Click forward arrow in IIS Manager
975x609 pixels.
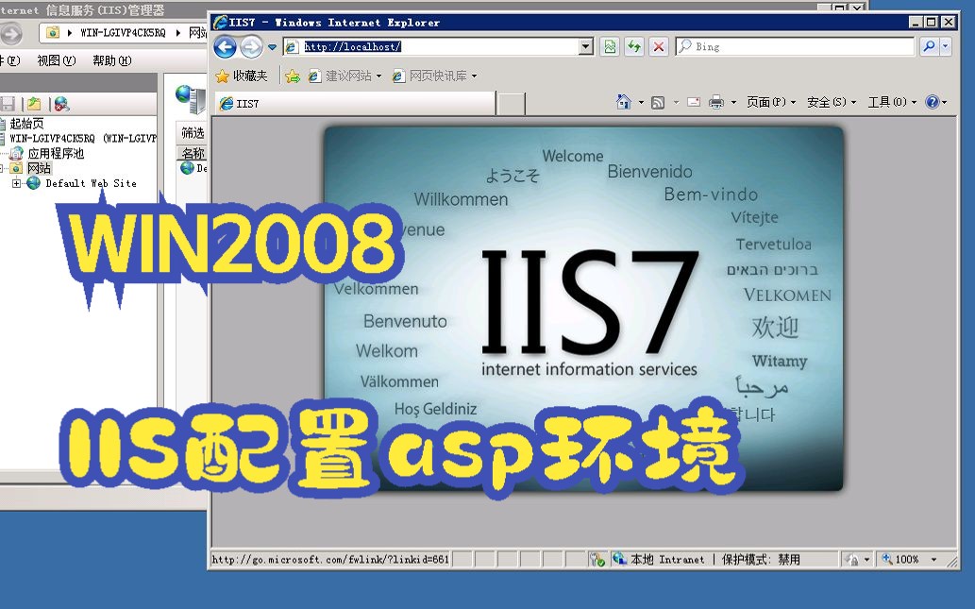[11, 34]
